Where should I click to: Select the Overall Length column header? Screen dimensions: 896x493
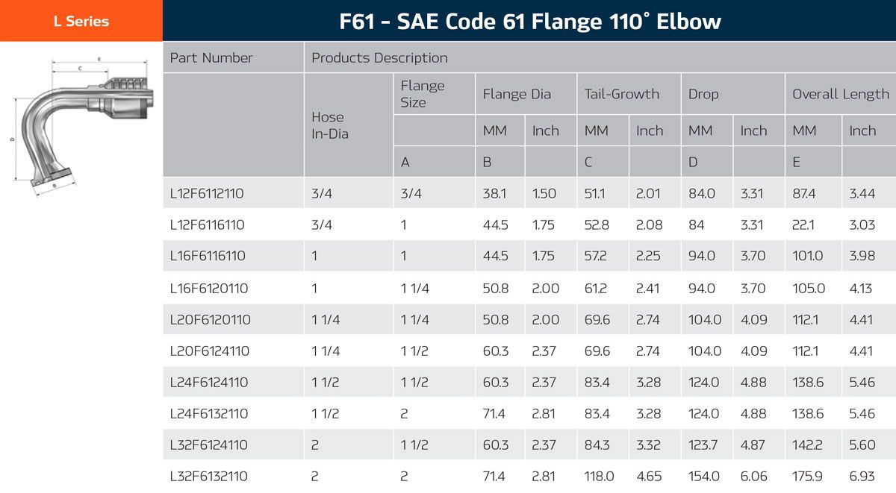point(840,94)
